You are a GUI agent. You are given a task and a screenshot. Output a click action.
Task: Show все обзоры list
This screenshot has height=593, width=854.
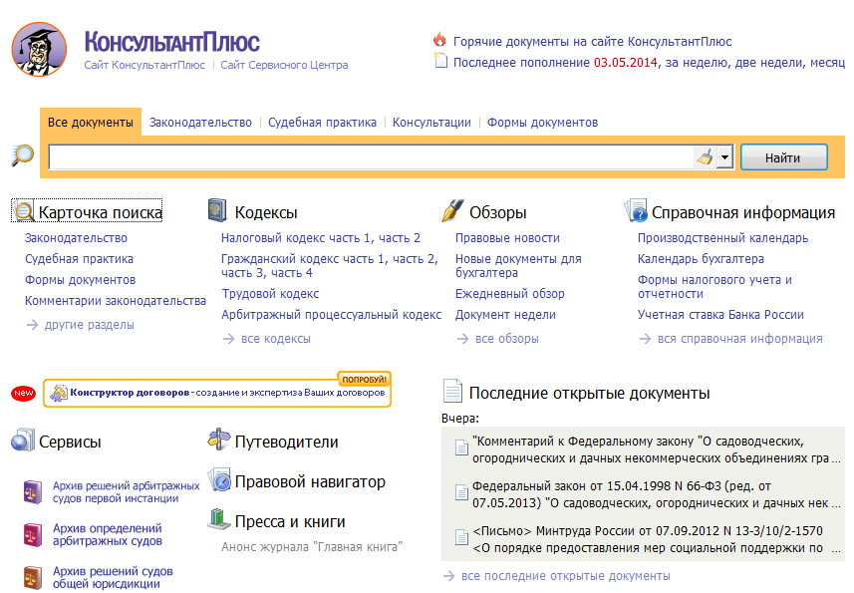click(x=507, y=339)
